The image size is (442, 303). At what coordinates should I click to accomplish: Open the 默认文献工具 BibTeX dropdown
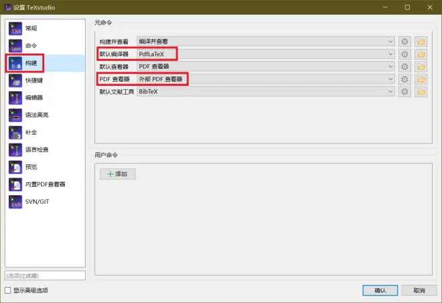266,91
